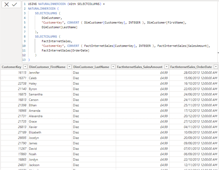This screenshot has width=219, height=170.
Task: Click DimCustomer[LastName] on formula line 6
Action: 59,27
